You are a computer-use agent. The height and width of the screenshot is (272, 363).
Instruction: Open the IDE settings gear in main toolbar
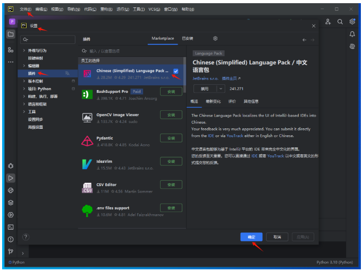pos(352,21)
